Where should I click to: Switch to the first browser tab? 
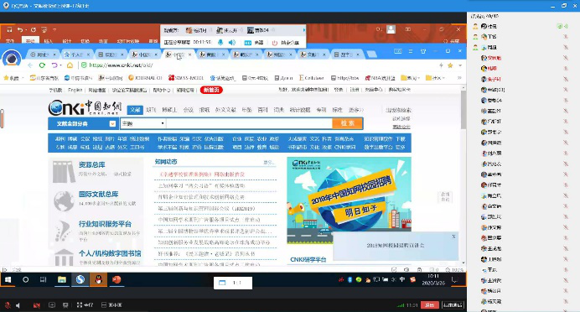click(x=43, y=55)
